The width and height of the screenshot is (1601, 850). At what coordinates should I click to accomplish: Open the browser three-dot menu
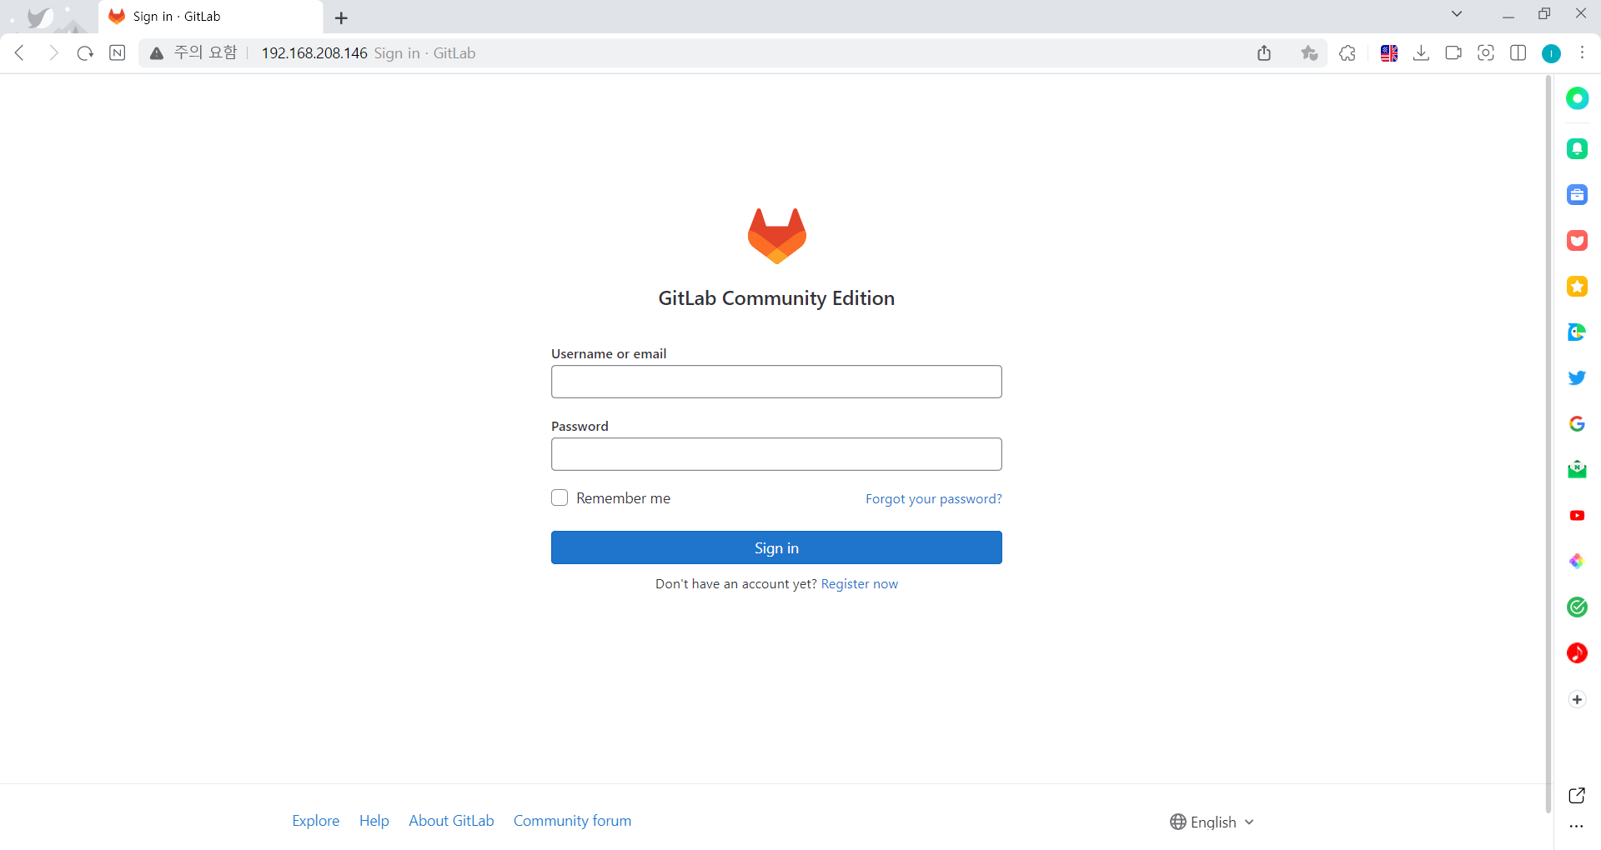pyautogui.click(x=1583, y=53)
